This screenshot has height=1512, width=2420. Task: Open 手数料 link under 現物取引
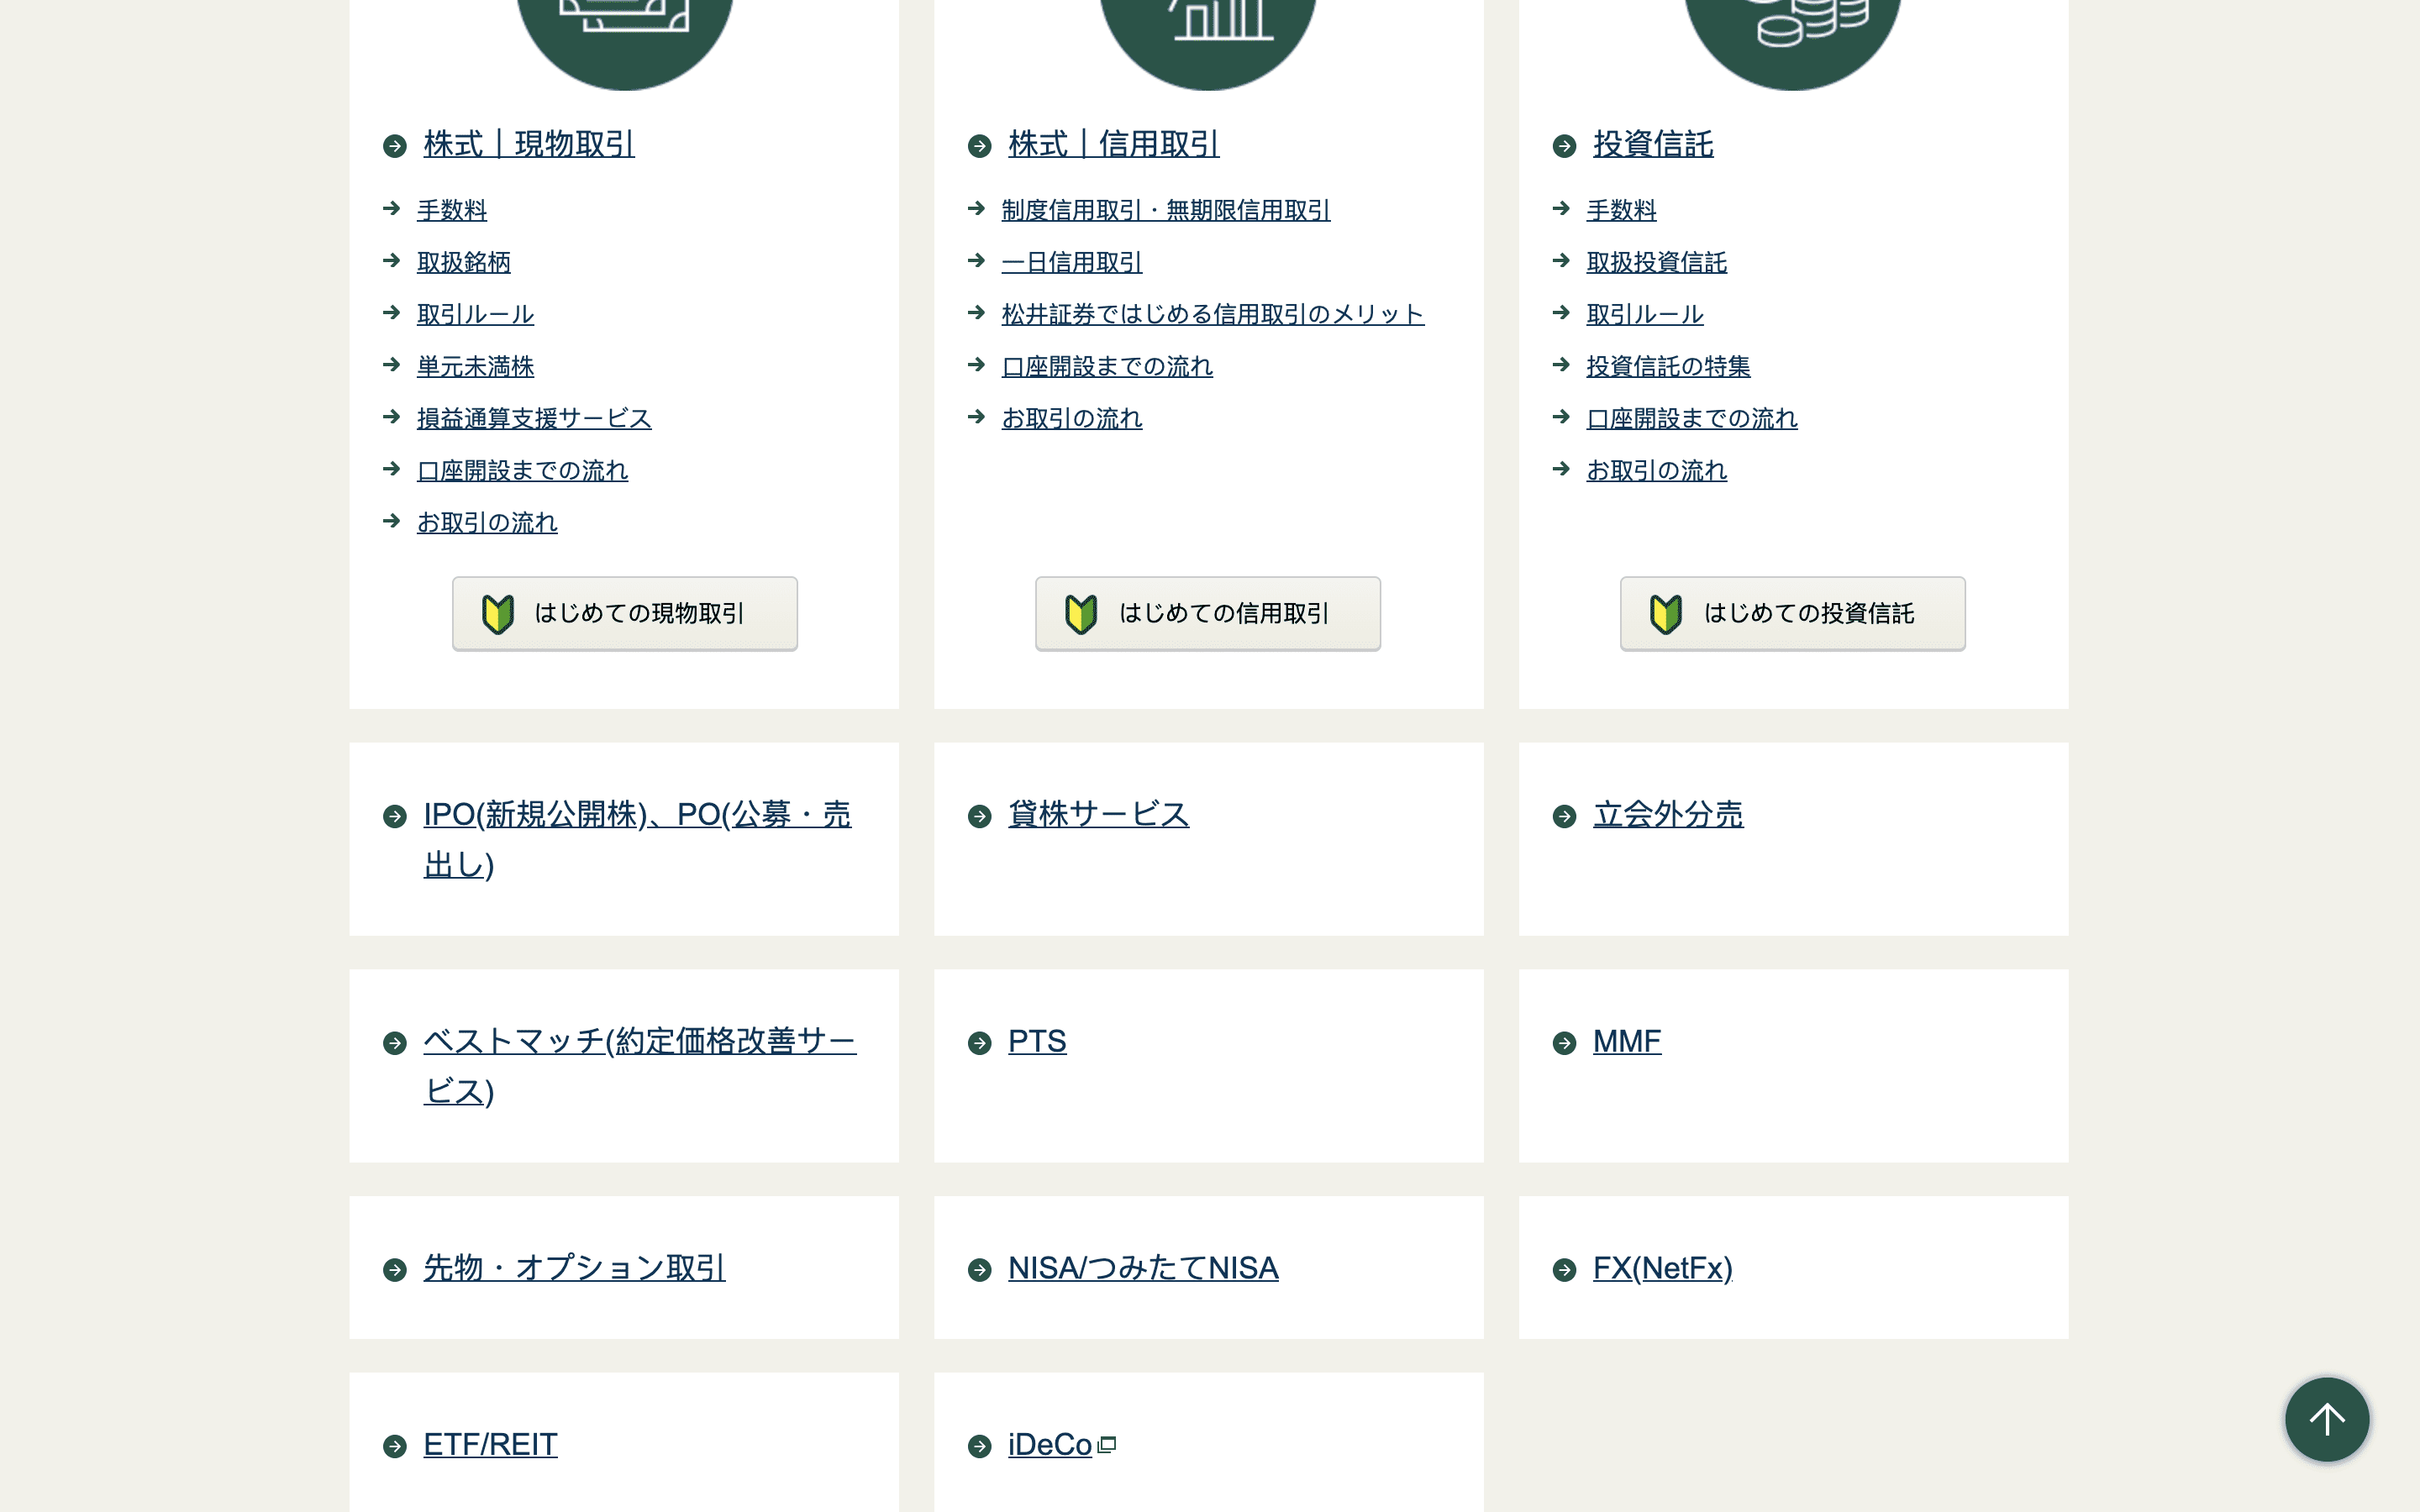coord(452,210)
